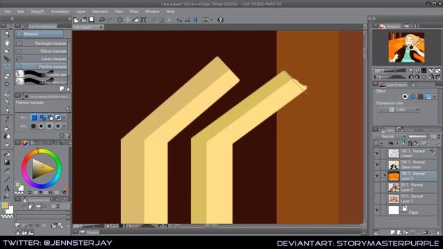Choose Rectangle marquee sub tool
This screenshot has height=249, width=443.
[42, 43]
